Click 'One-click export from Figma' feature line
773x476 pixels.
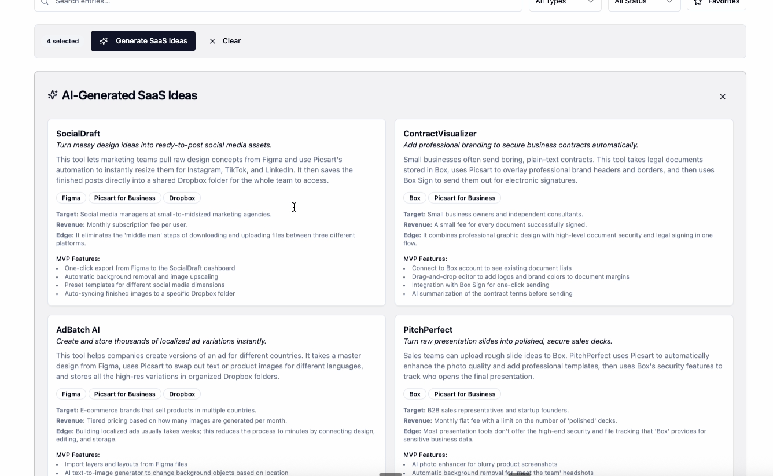[150, 268]
